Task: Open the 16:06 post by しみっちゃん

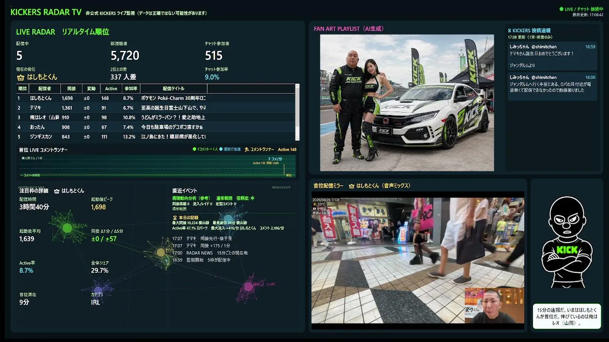Action: [552, 86]
